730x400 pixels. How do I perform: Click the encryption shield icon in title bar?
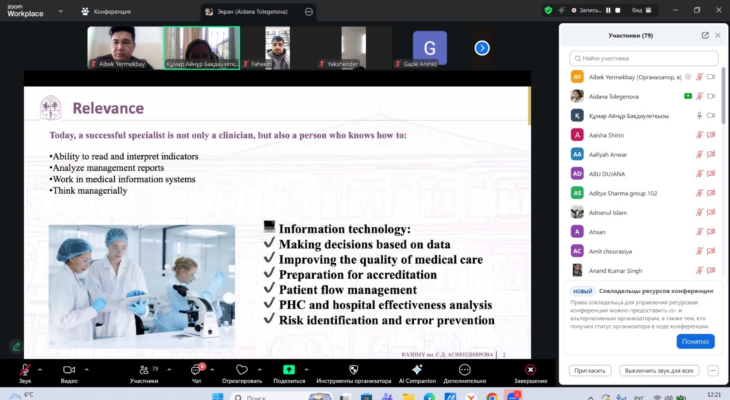point(548,10)
